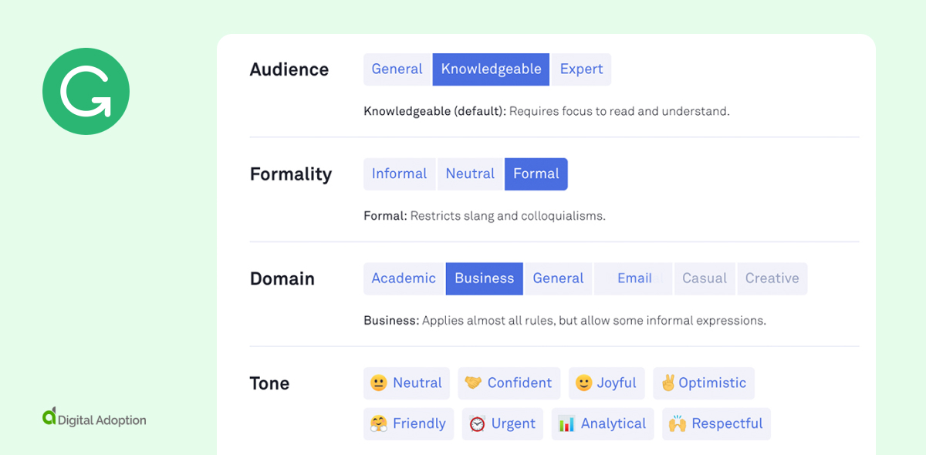Pick the Casual domain setting

pyautogui.click(x=704, y=278)
